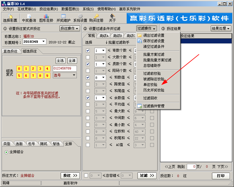
Task: Choose 单注校验 from the menu
Action: (150, 84)
